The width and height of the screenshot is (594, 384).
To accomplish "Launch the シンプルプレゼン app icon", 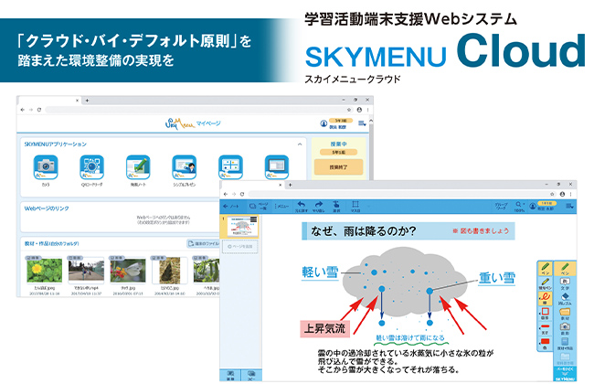I will click(184, 166).
